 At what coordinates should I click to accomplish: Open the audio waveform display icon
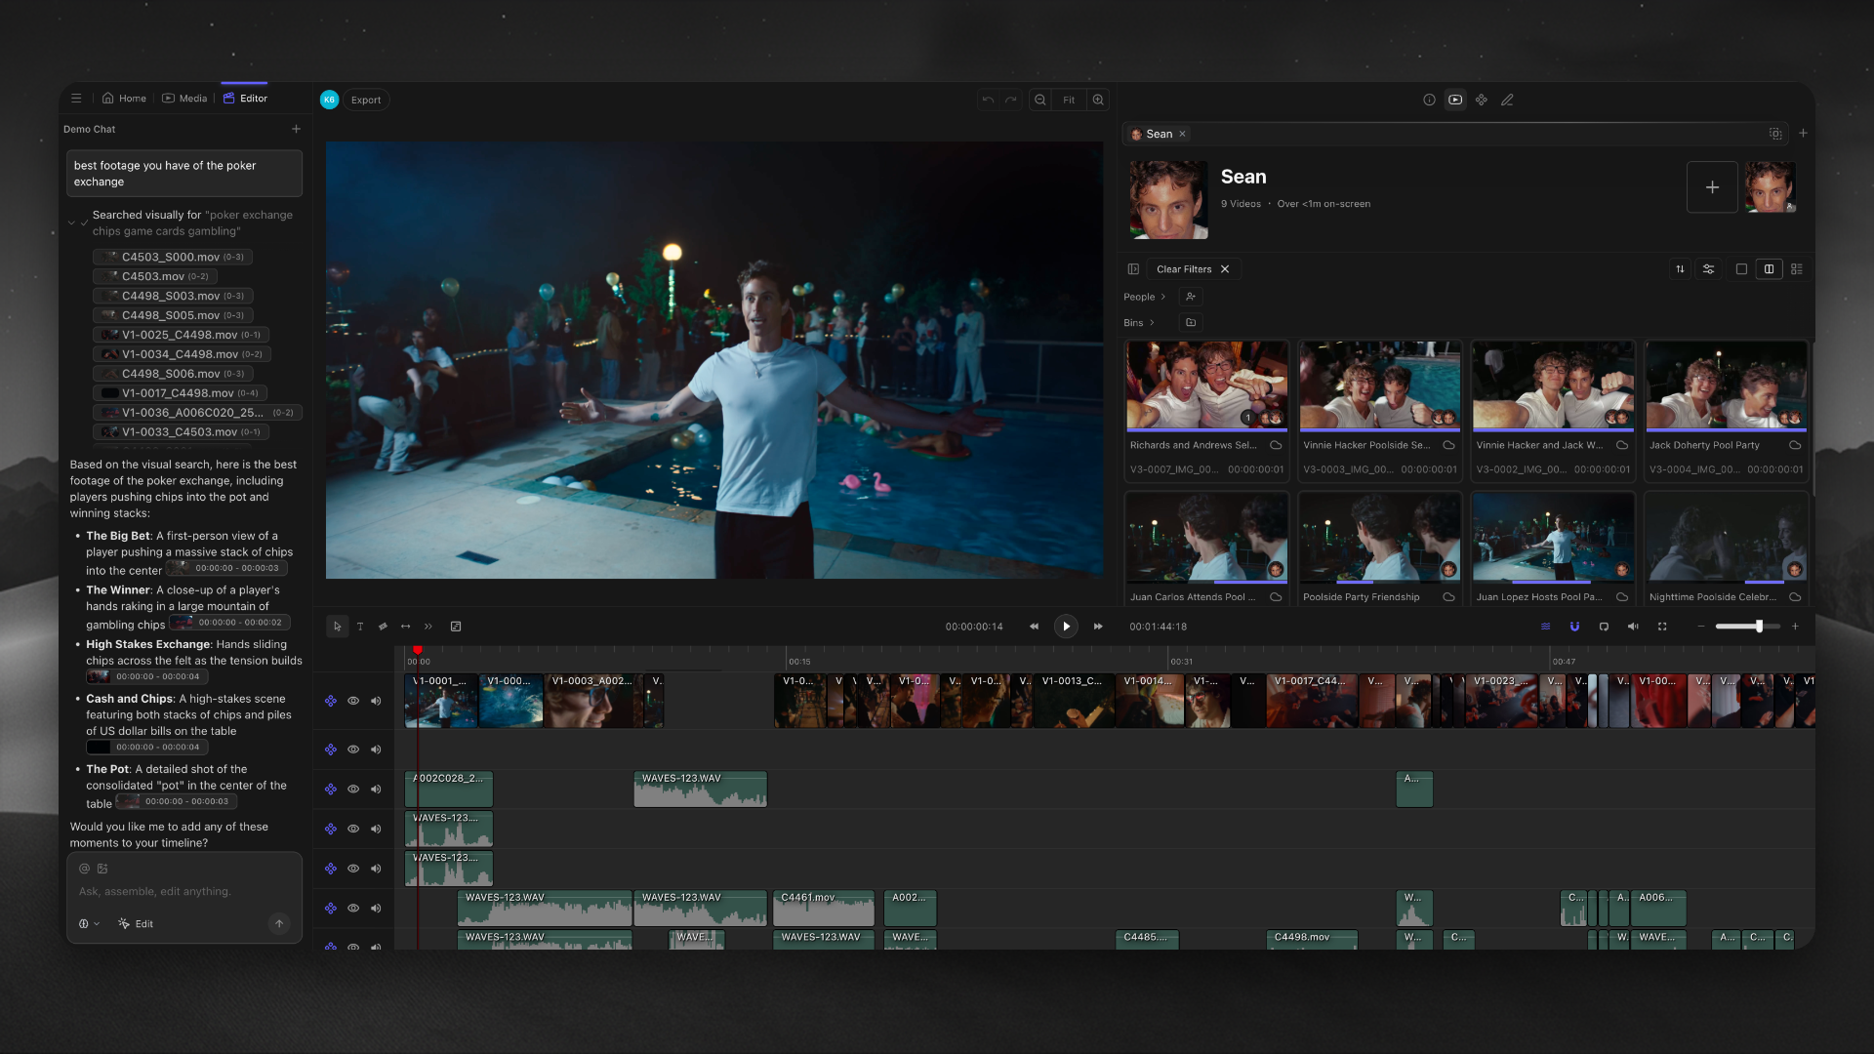(1545, 627)
